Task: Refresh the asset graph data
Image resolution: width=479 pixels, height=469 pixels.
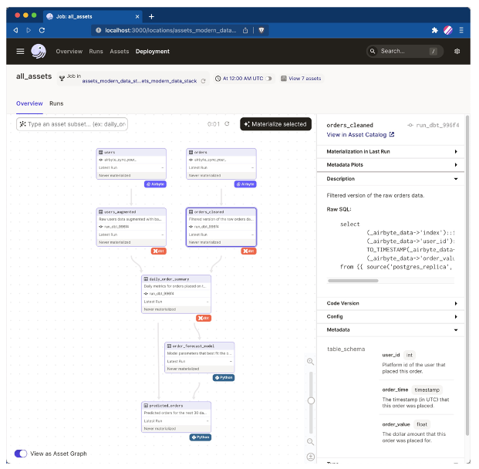Action: coord(227,123)
